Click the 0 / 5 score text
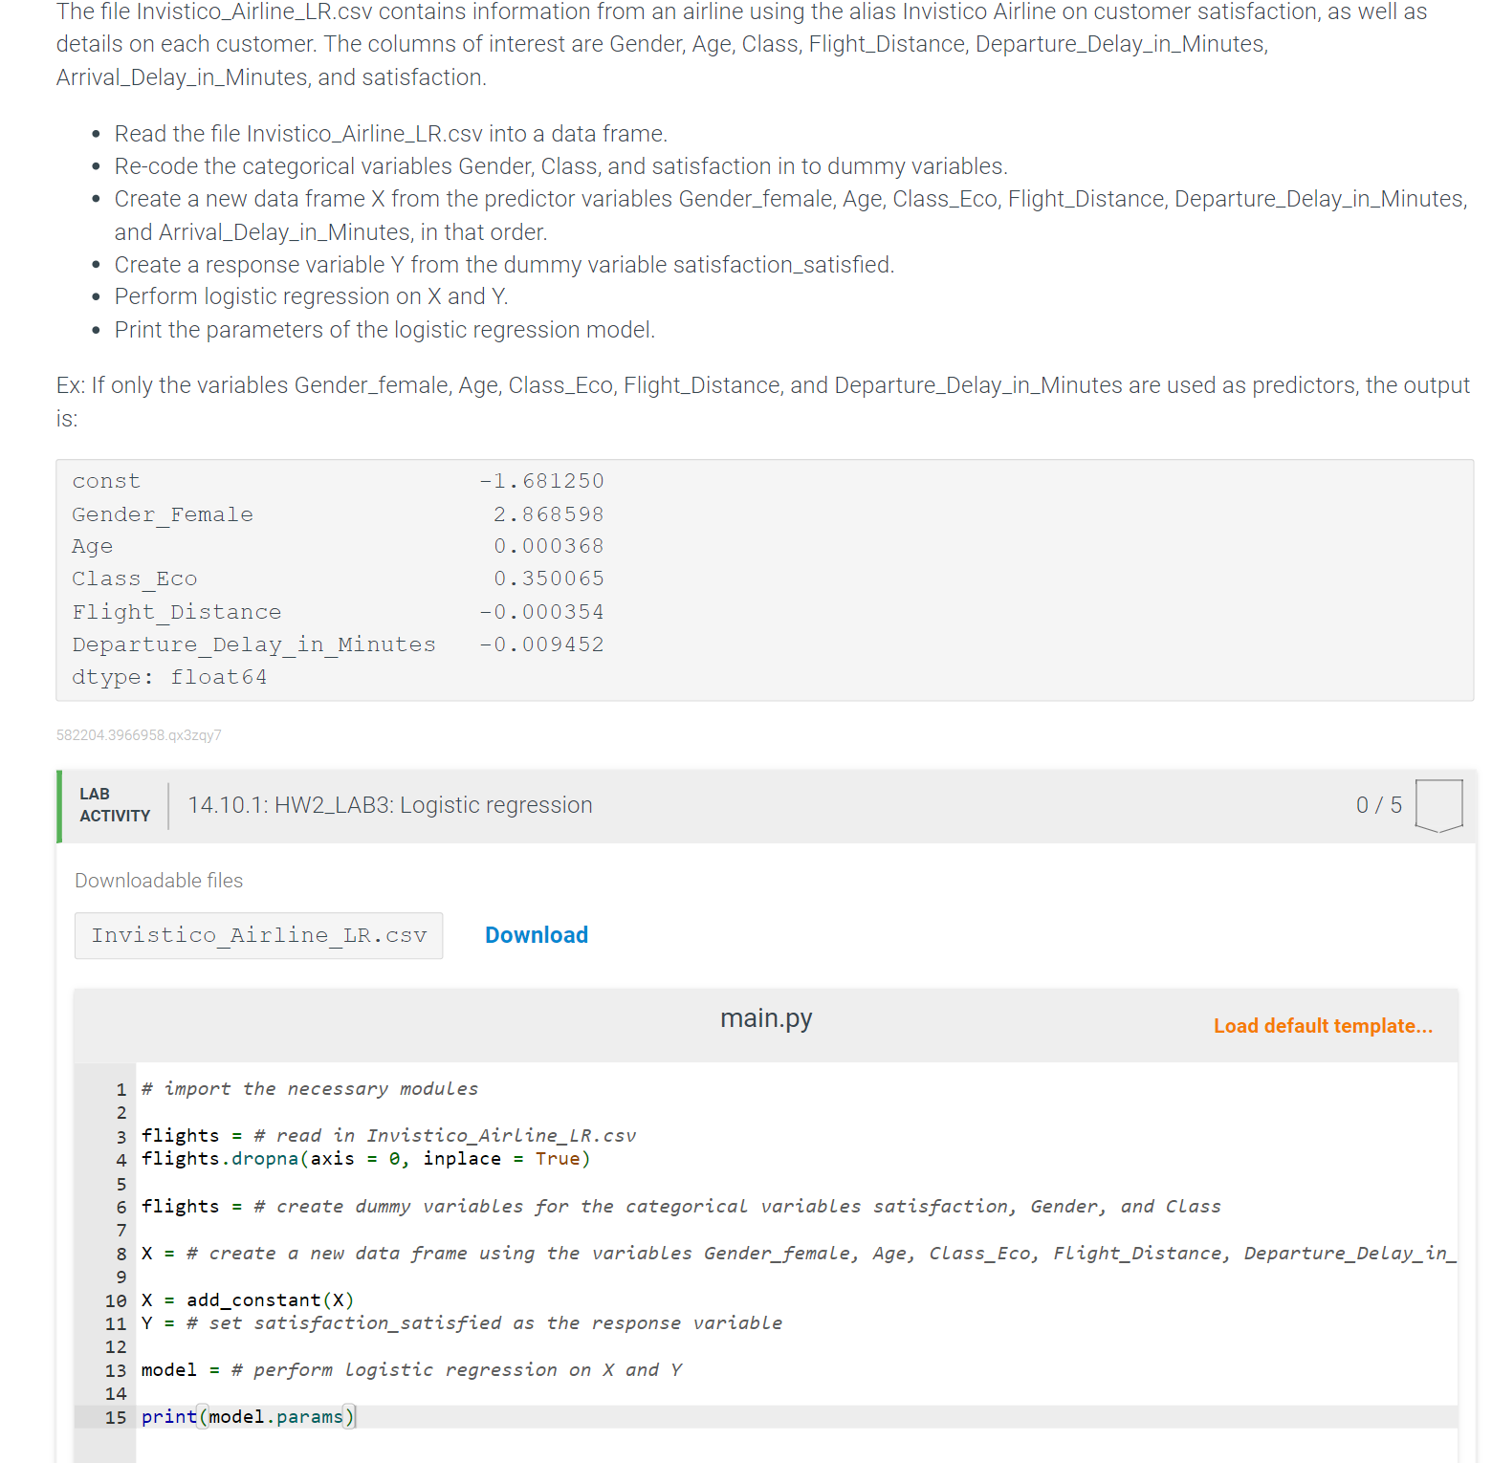This screenshot has width=1492, height=1463. 1379,805
